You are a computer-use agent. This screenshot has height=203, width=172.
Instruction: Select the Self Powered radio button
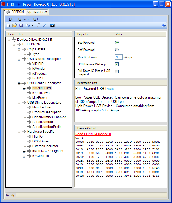tap(117, 50)
